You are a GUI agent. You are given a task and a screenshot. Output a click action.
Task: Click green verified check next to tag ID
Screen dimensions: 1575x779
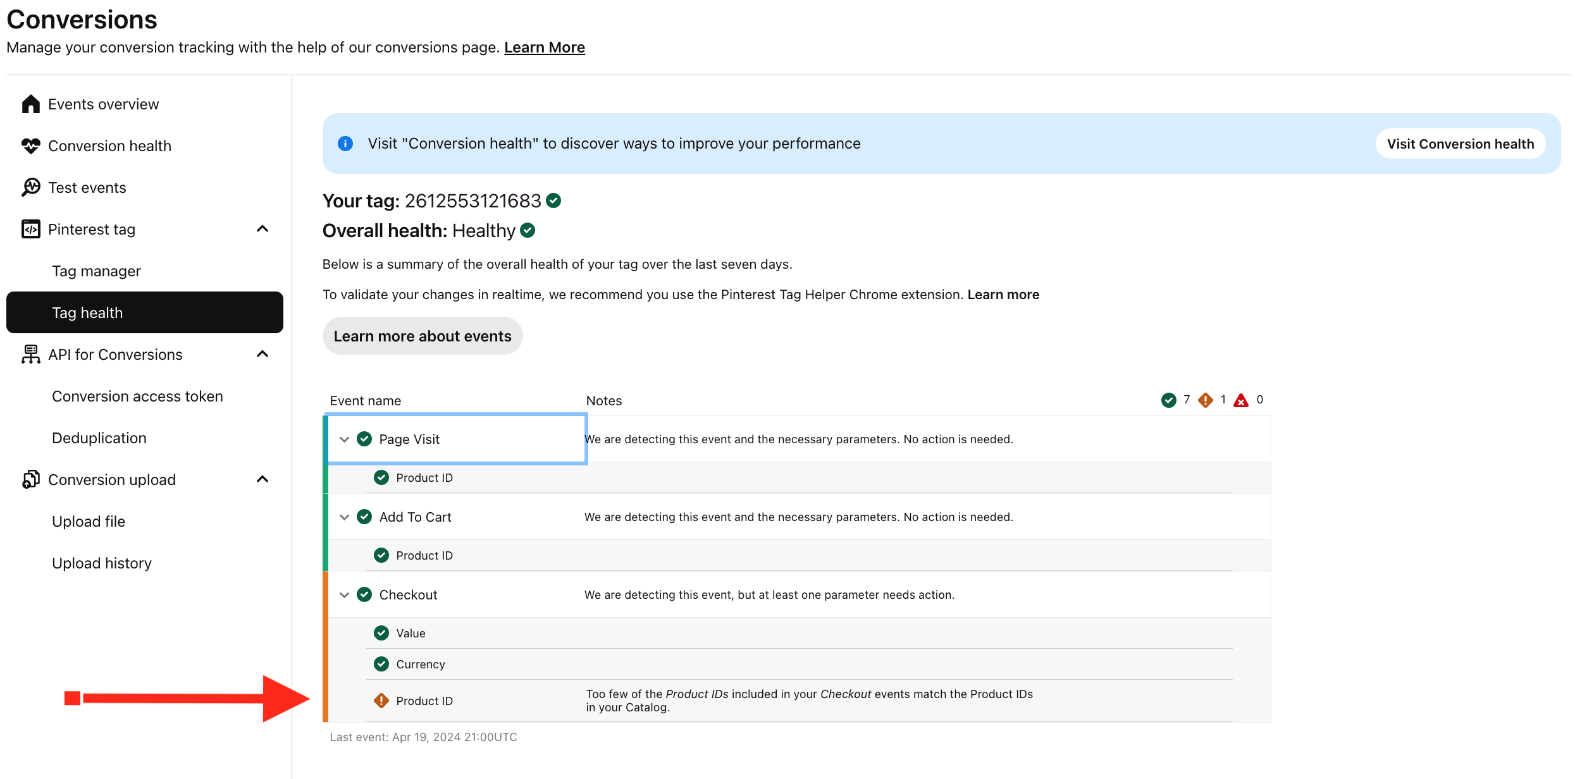point(553,201)
